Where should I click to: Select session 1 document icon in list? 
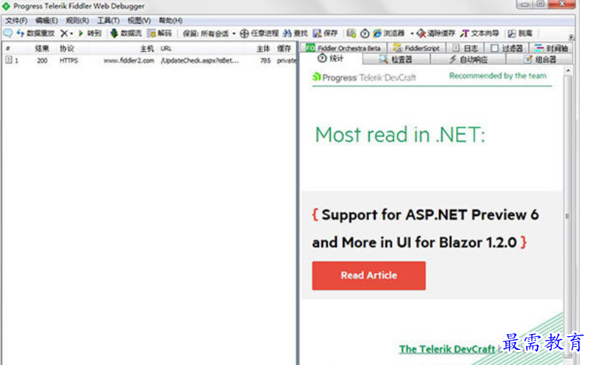pyautogui.click(x=9, y=60)
